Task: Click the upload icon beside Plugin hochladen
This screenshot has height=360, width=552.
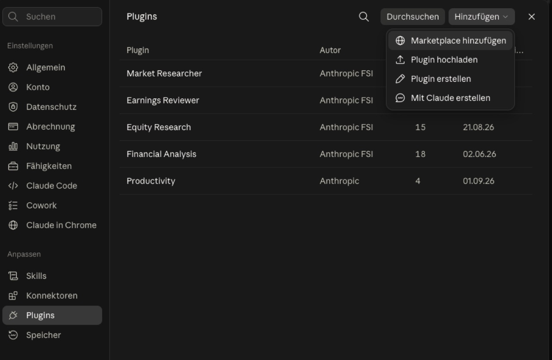Action: tap(400, 59)
